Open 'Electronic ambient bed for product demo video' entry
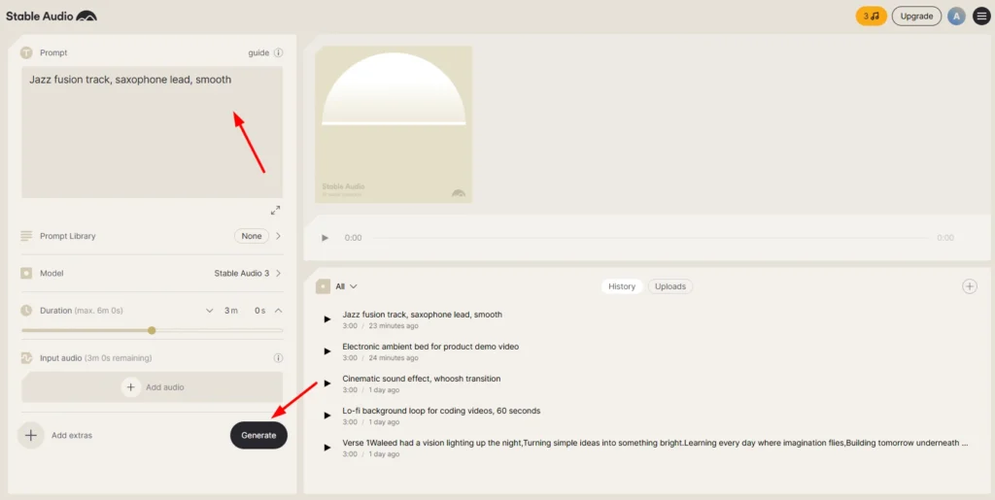Image resolution: width=995 pixels, height=500 pixels. tap(430, 347)
